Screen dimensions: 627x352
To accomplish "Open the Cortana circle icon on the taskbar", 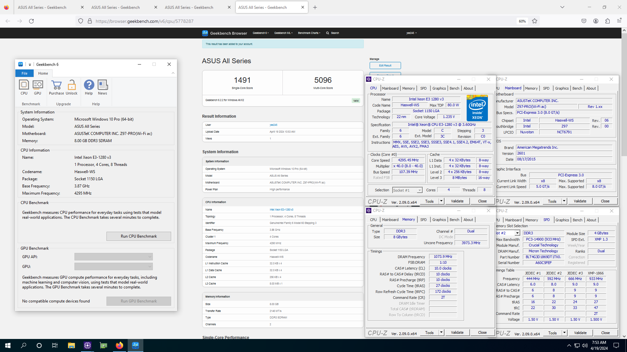I will tap(39, 345).
